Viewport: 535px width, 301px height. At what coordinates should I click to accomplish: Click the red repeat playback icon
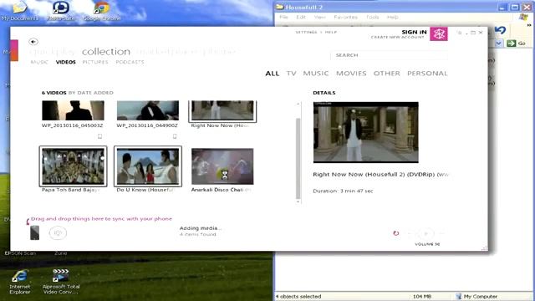(395, 233)
